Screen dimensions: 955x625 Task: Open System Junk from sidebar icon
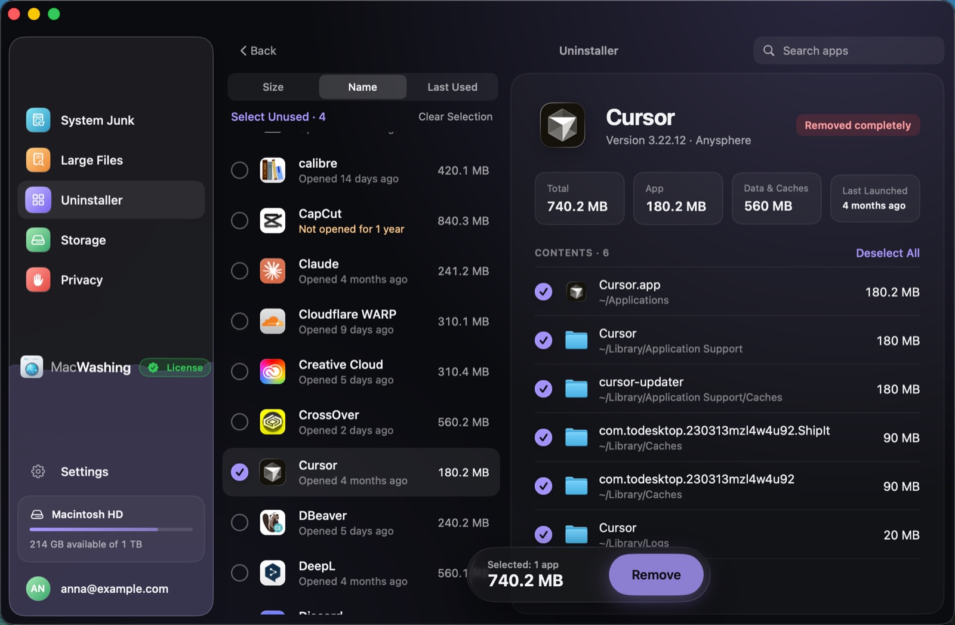click(x=38, y=120)
